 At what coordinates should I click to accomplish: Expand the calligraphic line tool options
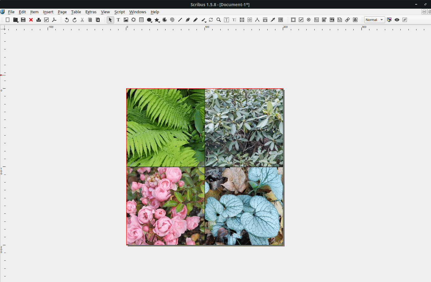(x=205, y=22)
